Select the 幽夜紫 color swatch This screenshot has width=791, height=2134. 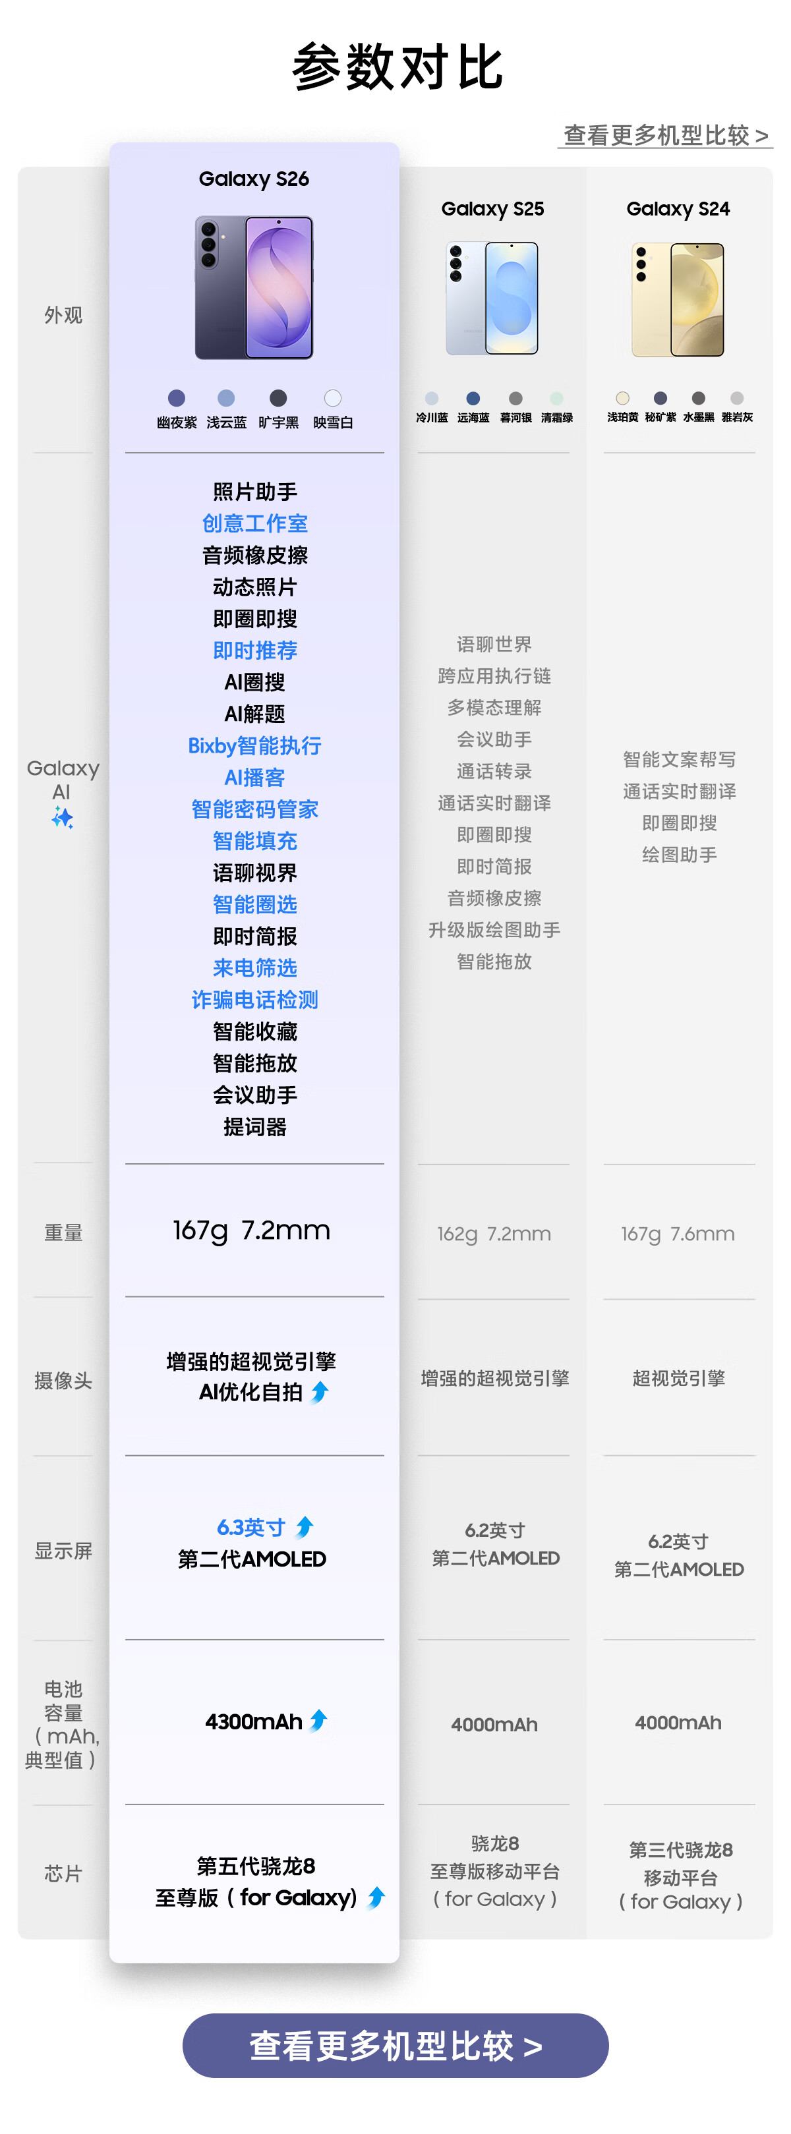177,399
